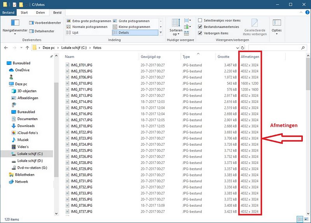This screenshot has height=223, width=311.
Task: Expand the layout gallery's more-options arrow
Action: 161,33
